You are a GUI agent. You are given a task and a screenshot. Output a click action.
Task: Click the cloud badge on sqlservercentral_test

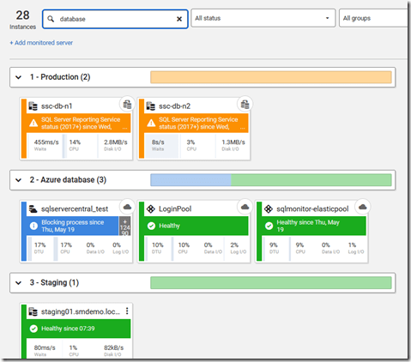(x=127, y=207)
